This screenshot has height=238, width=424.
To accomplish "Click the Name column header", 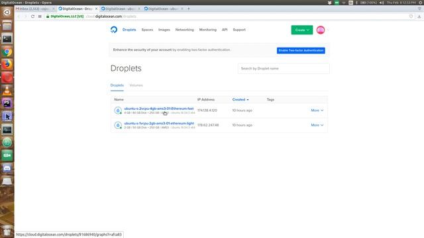I will pyautogui.click(x=119, y=100).
